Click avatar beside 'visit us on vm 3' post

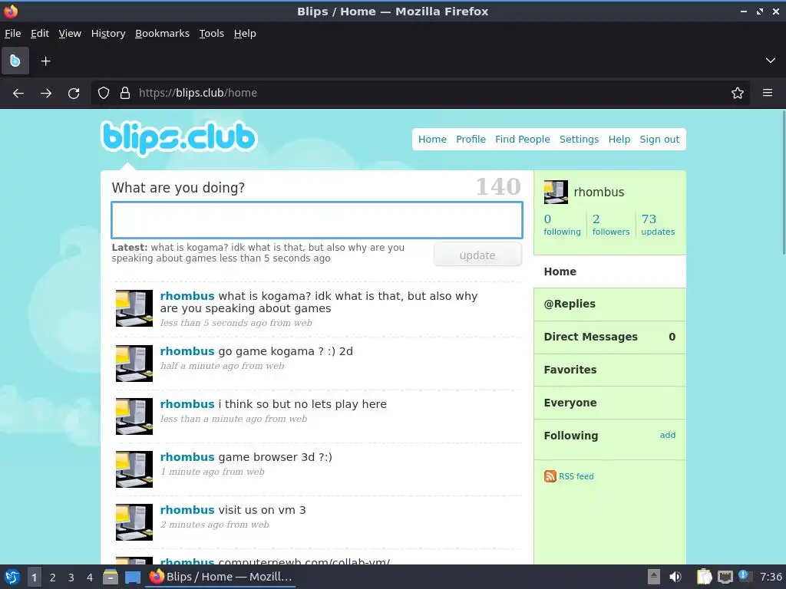[134, 522]
